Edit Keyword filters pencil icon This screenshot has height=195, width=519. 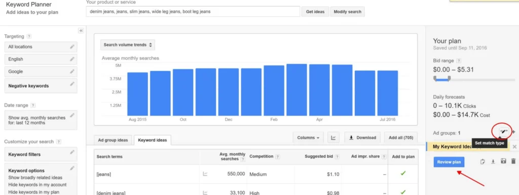coord(72,152)
